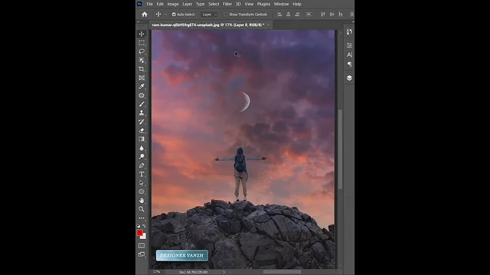The image size is (490, 275).
Task: Select the ram-kumar unsplash.jpg document tab
Action: tap(208, 25)
